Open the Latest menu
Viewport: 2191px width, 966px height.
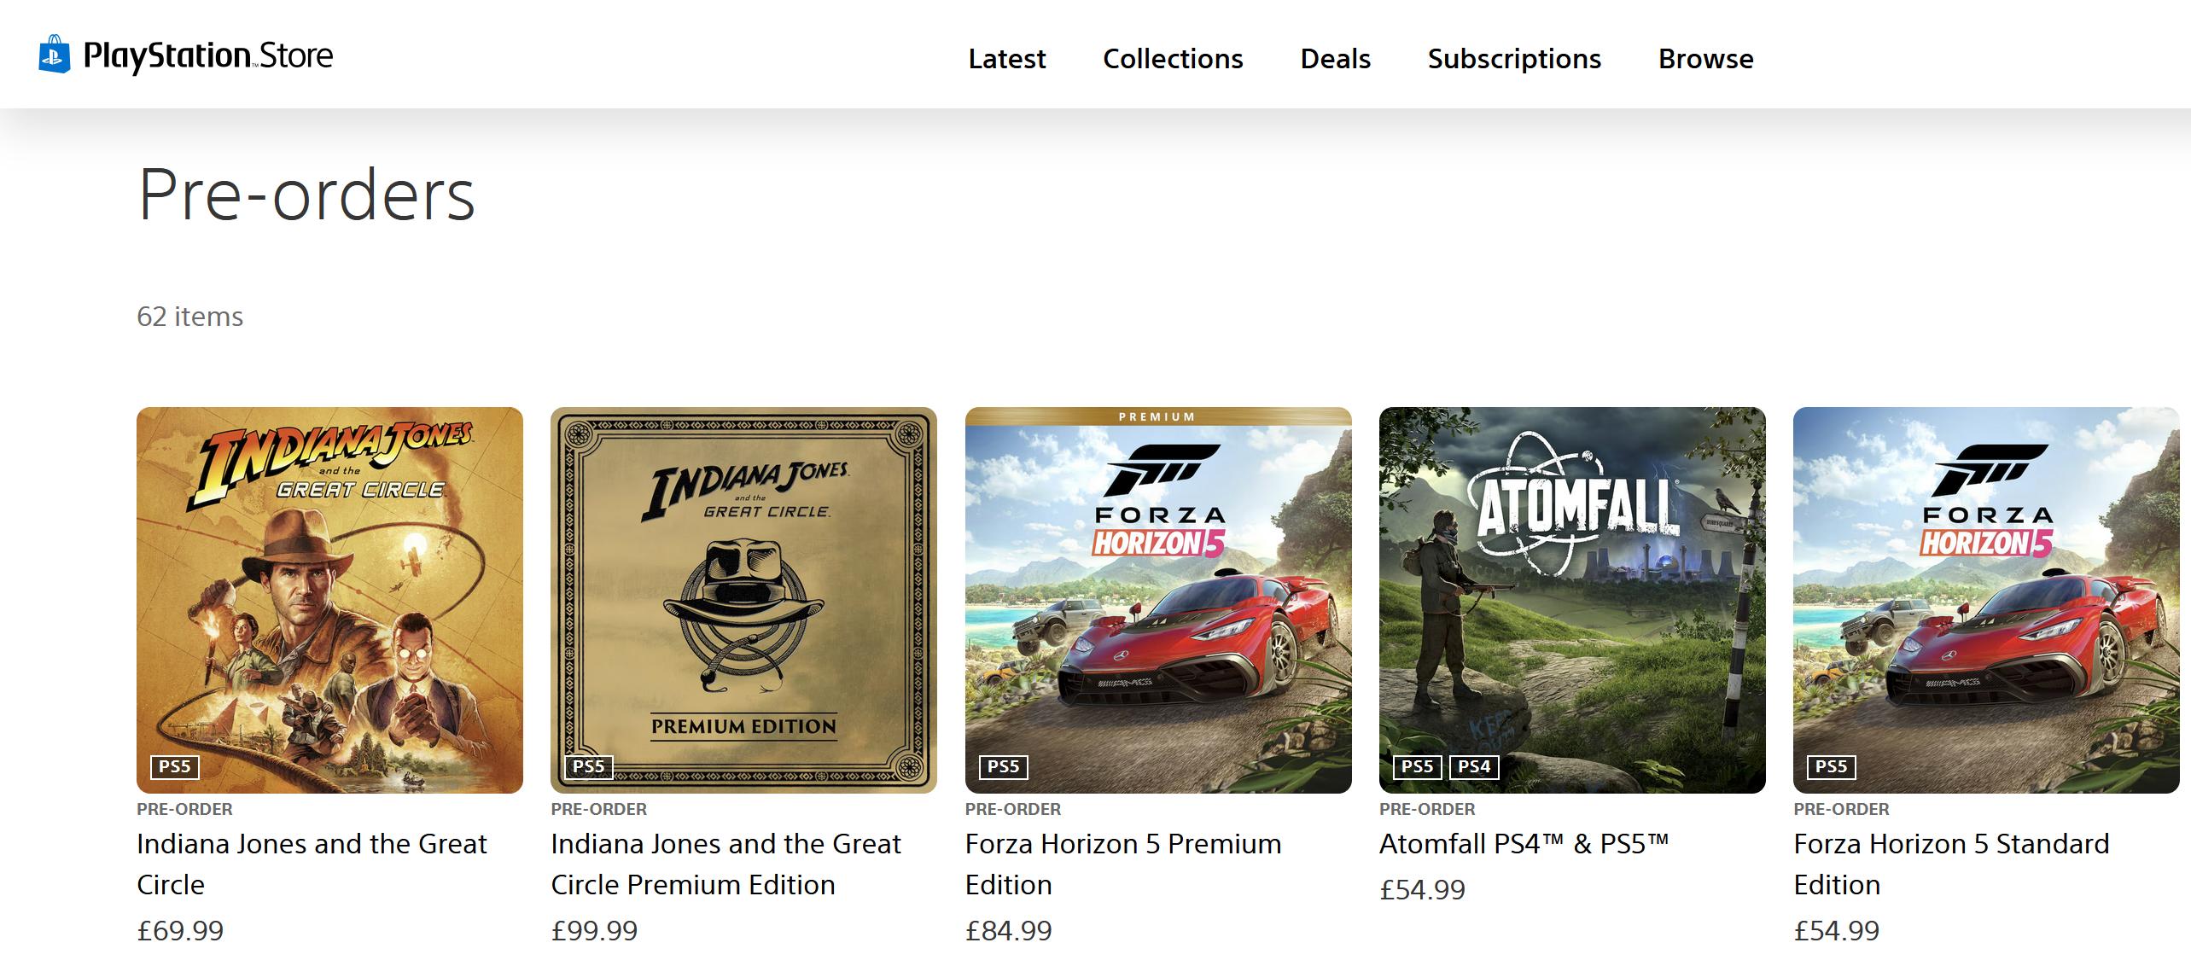click(x=1006, y=59)
